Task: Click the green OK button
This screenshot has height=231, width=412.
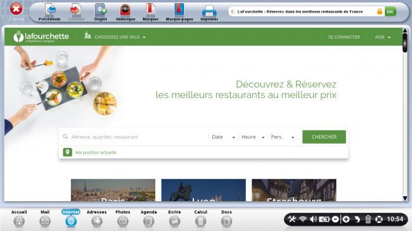Action: point(390,11)
